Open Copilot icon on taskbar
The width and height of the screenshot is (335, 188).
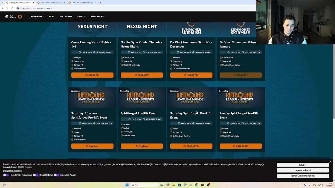pos(168,185)
